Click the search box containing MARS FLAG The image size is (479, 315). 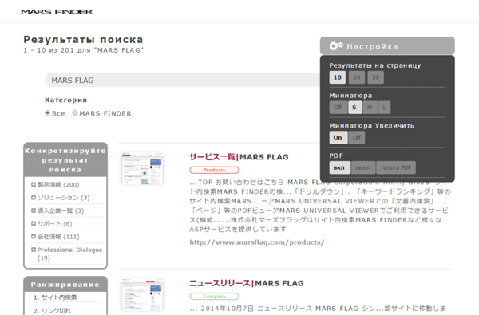coord(184,80)
